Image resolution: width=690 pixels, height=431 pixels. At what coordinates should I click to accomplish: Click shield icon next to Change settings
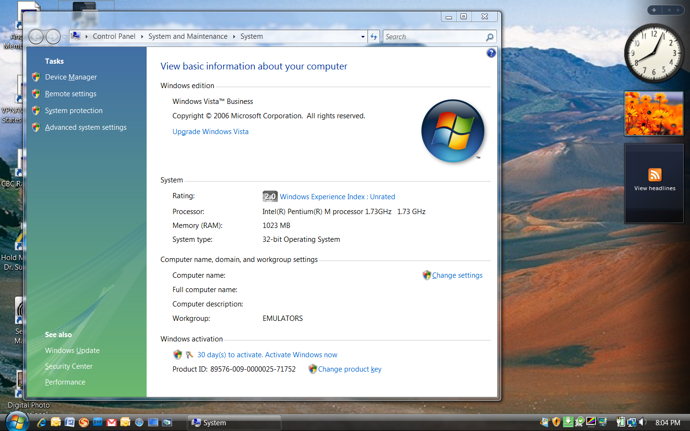pyautogui.click(x=426, y=275)
